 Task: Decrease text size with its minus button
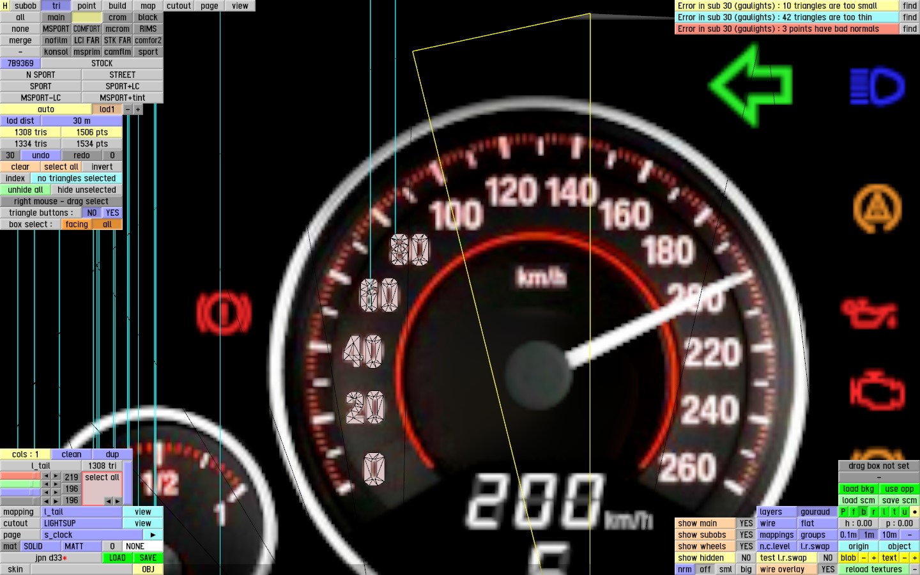coord(905,558)
